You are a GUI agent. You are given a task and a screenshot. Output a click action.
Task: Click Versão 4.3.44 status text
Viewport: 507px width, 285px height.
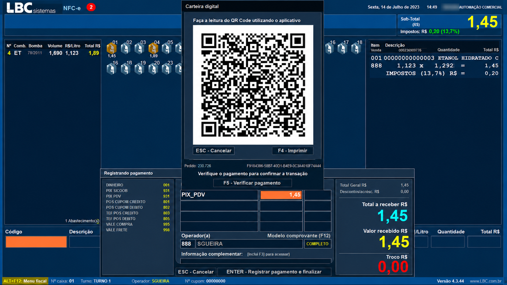tap(450, 281)
